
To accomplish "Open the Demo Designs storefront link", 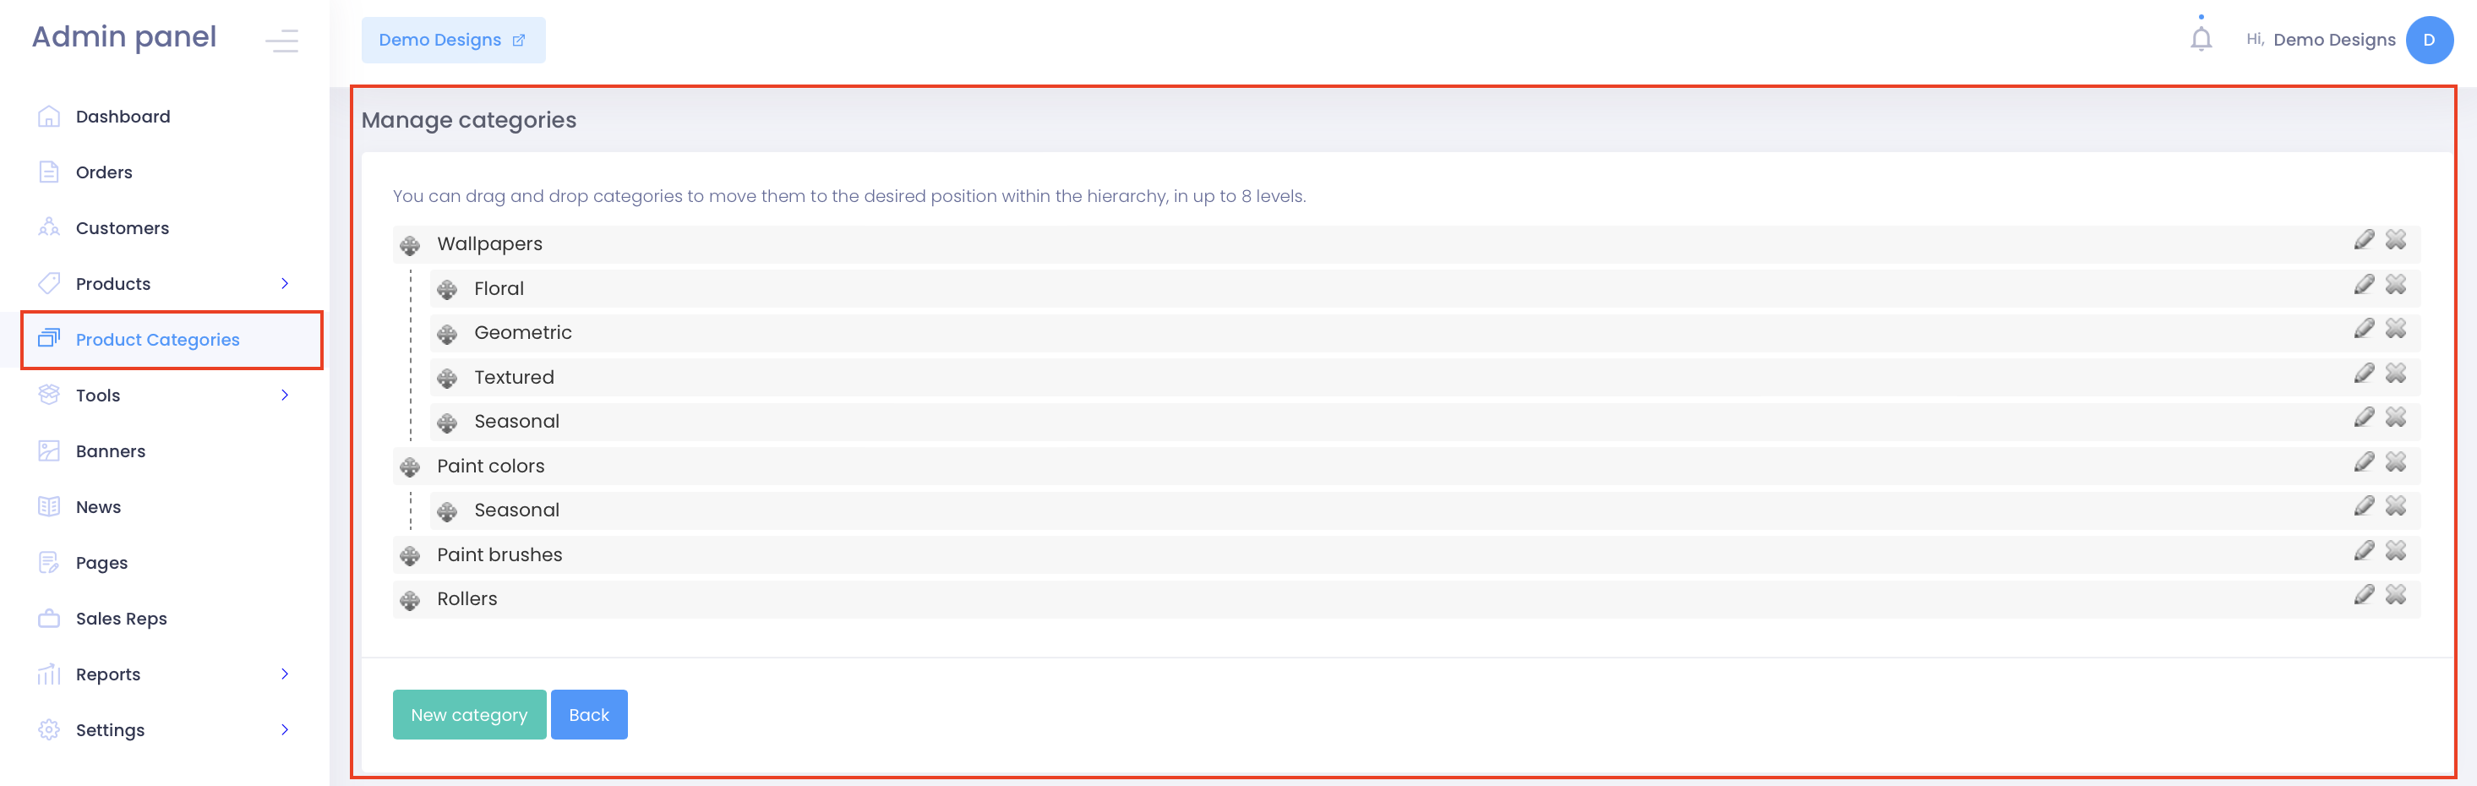I will [453, 40].
